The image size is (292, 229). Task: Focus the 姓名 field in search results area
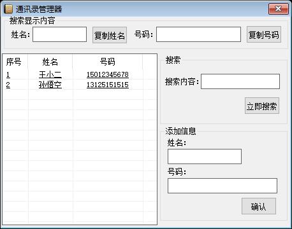point(59,34)
